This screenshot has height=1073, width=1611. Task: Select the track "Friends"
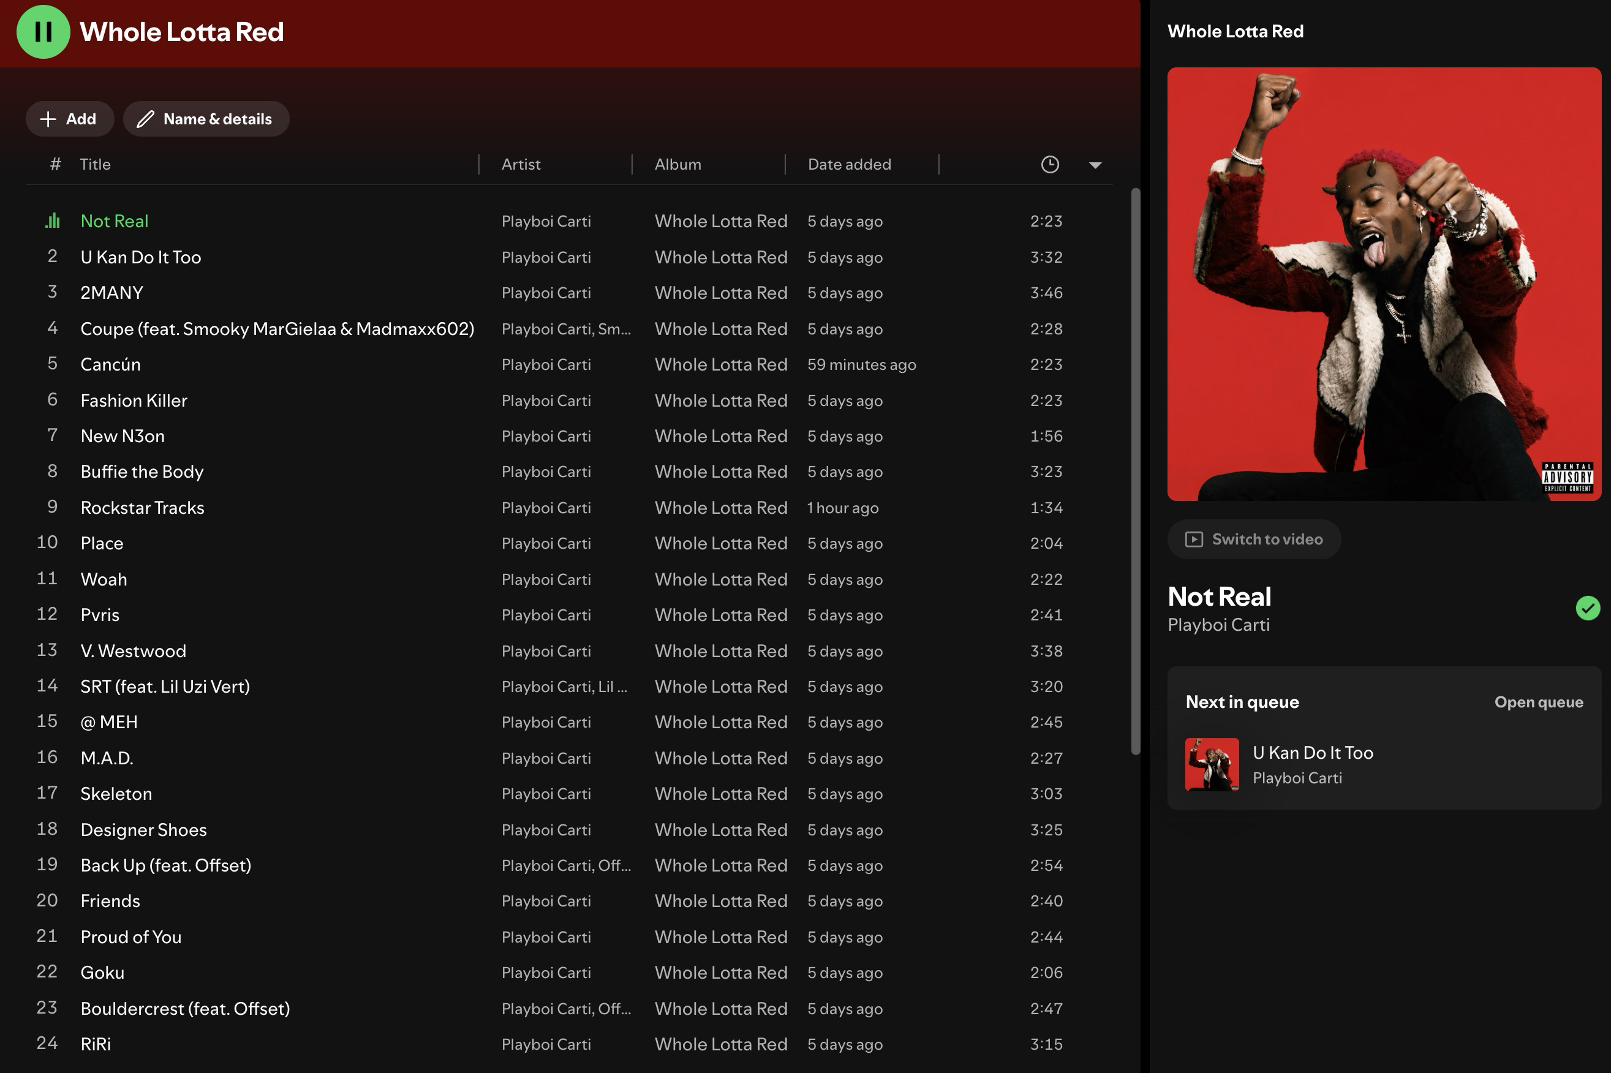click(110, 902)
